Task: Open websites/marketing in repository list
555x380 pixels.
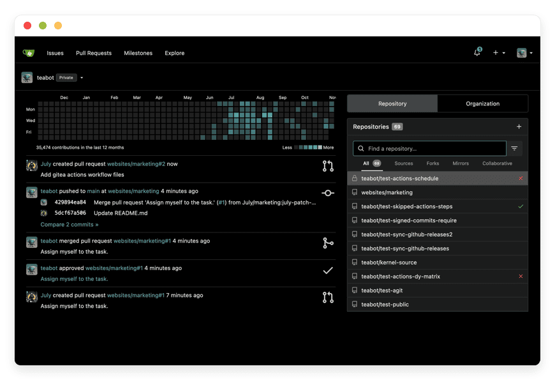Action: [387, 192]
